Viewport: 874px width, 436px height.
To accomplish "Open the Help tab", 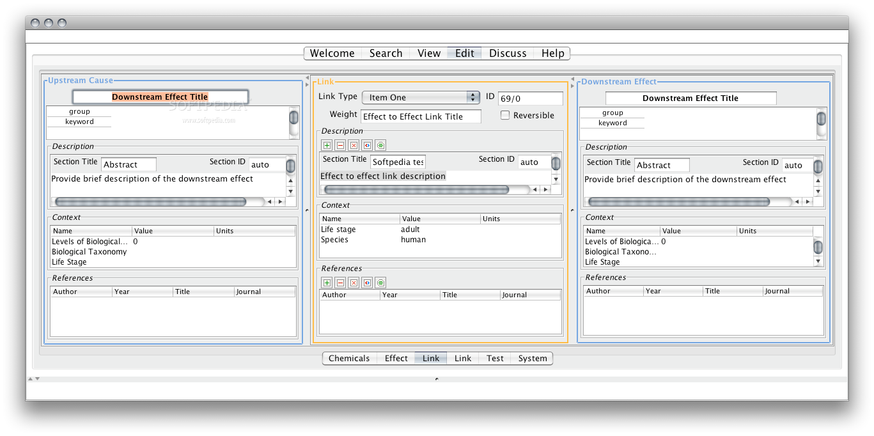I will (552, 54).
